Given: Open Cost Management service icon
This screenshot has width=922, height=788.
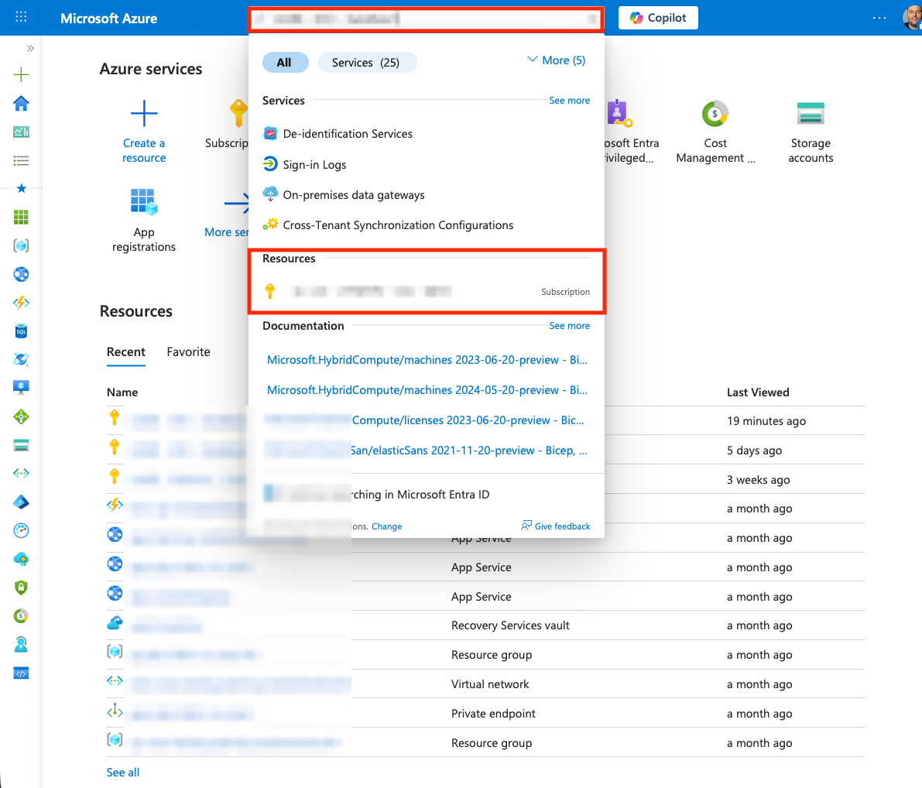Looking at the screenshot, I should point(715,115).
